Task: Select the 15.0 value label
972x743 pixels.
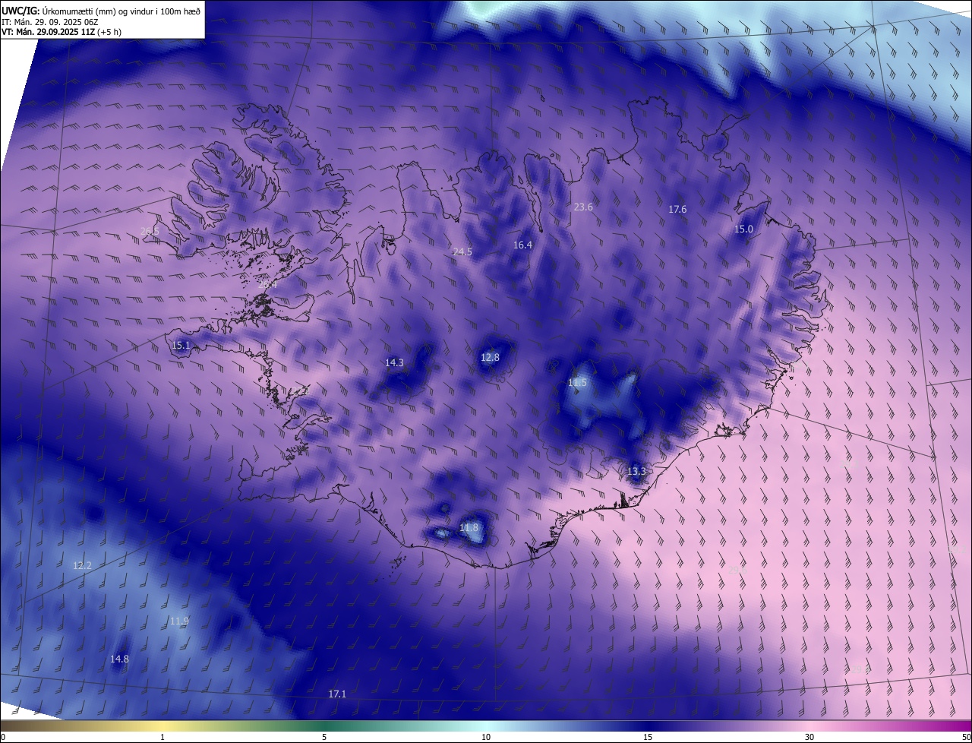Action: pyautogui.click(x=743, y=229)
